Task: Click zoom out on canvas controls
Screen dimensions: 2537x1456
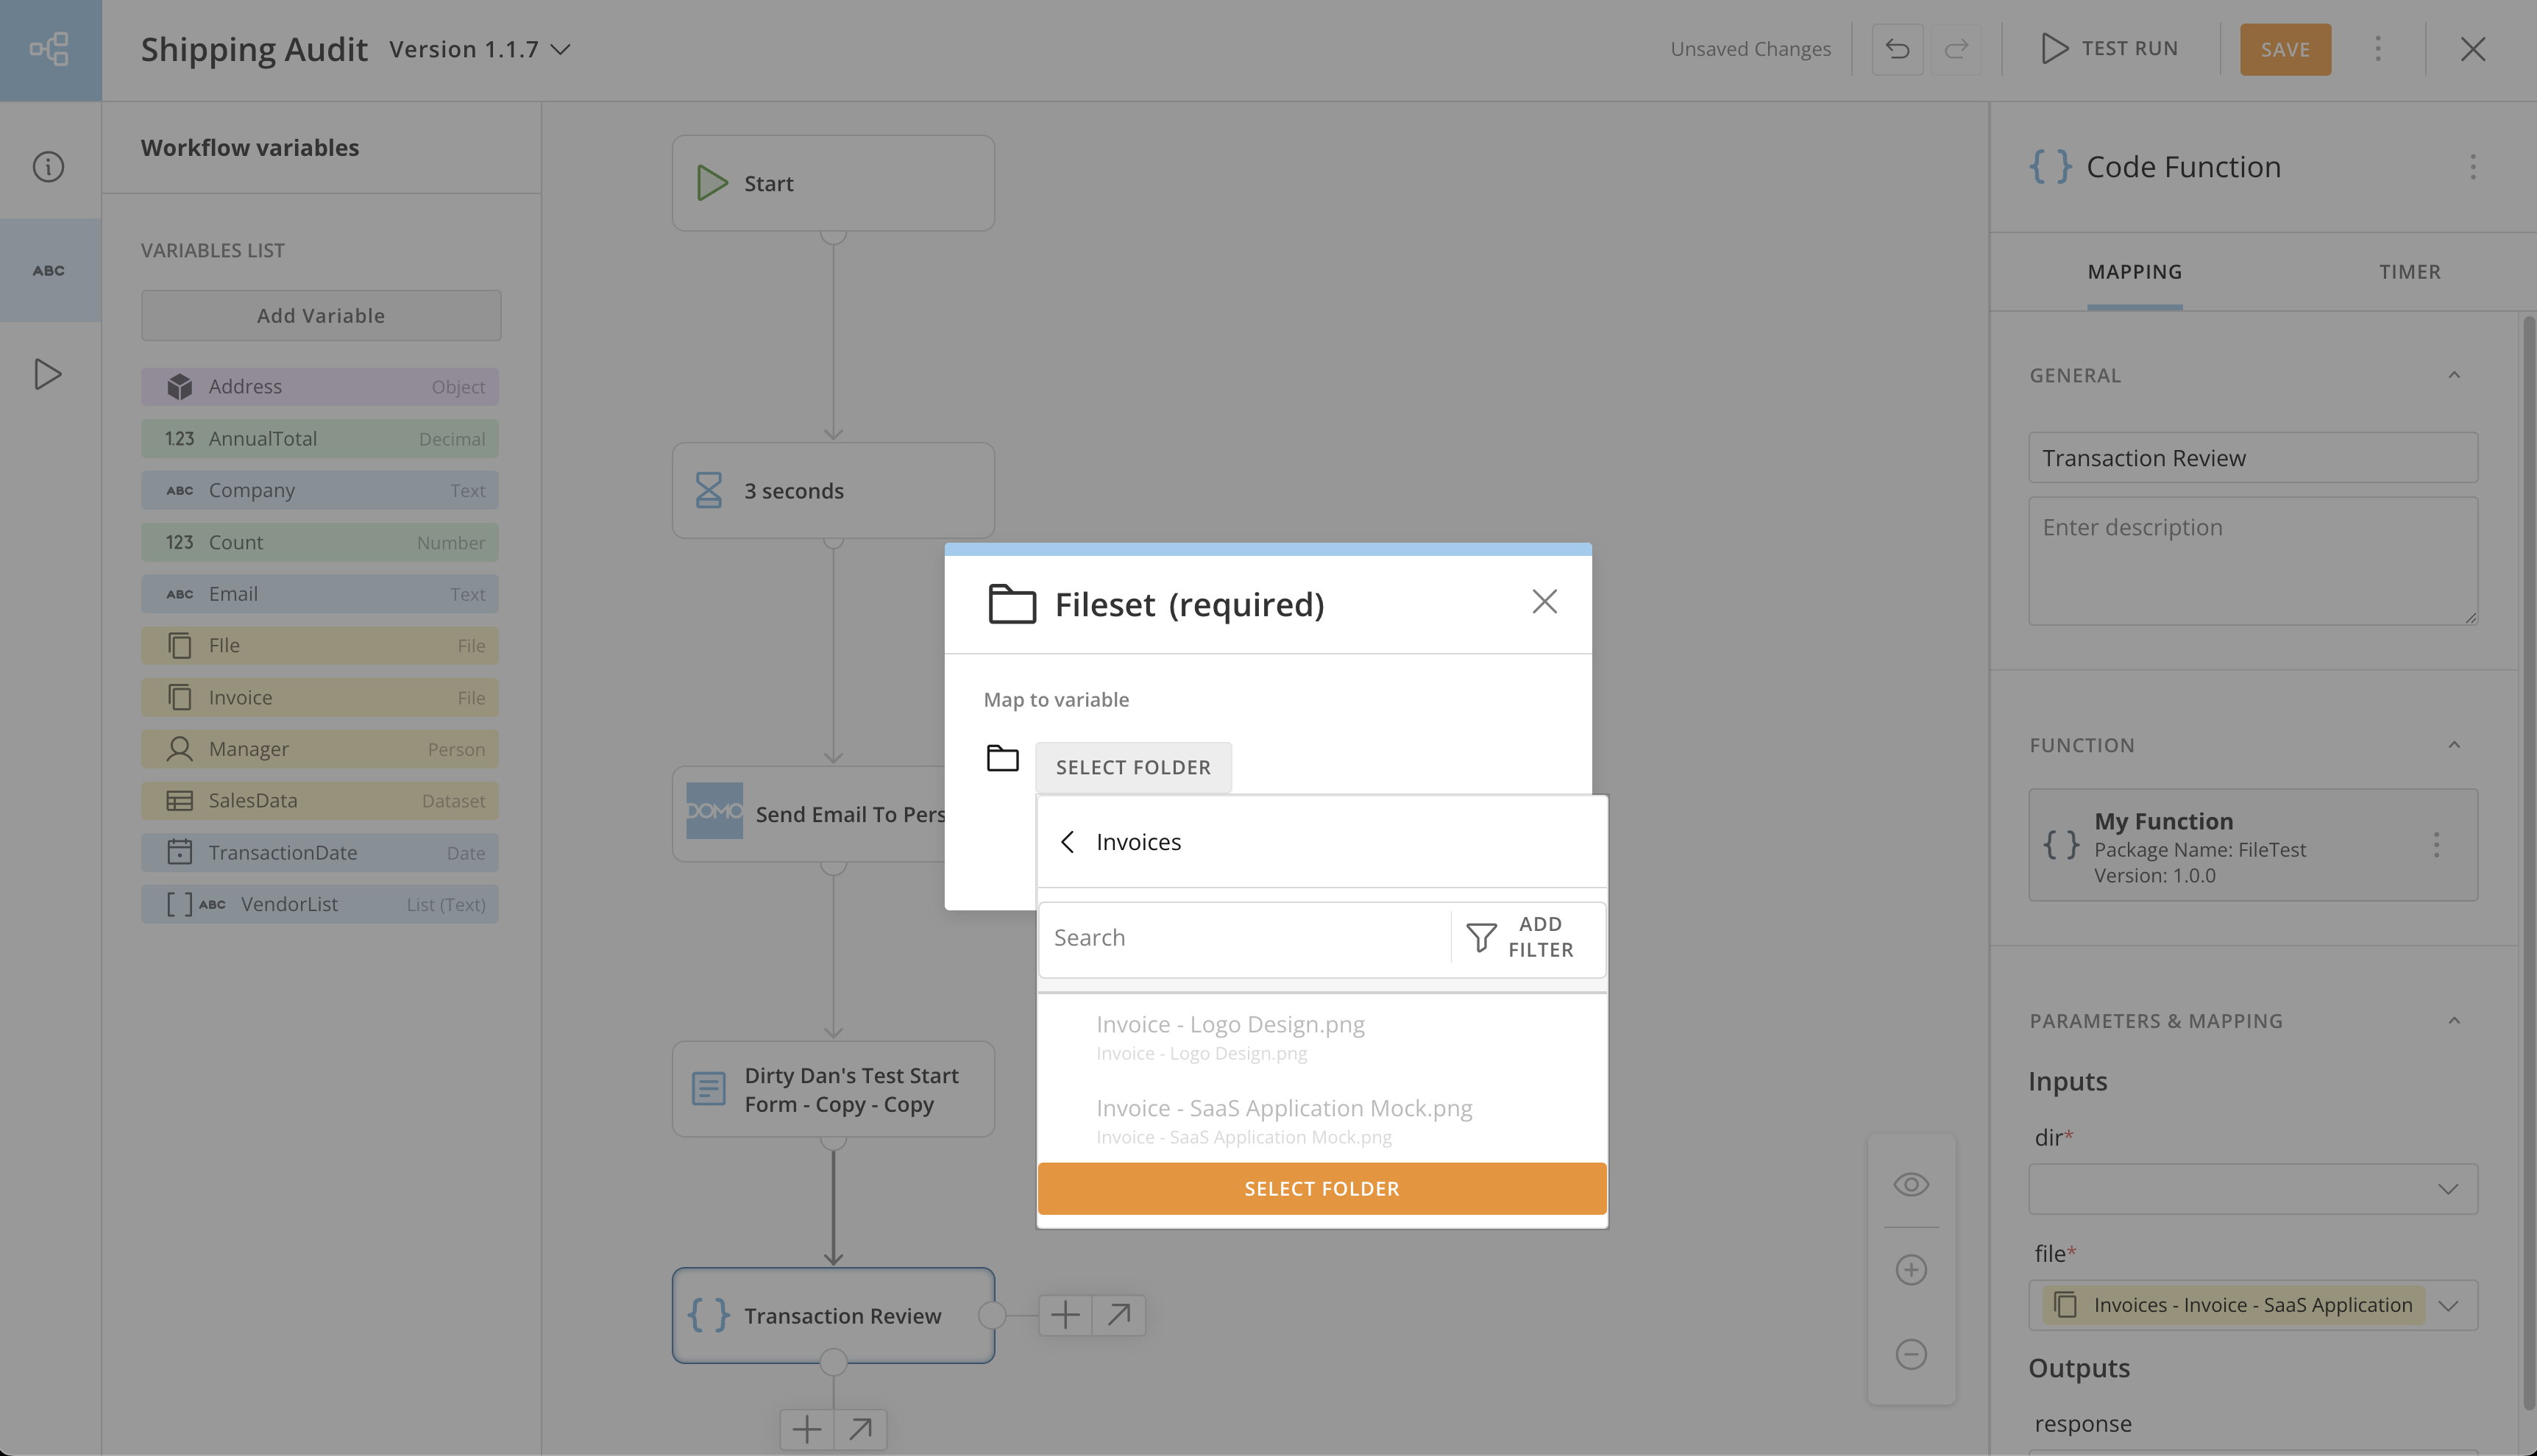Action: click(1911, 1354)
